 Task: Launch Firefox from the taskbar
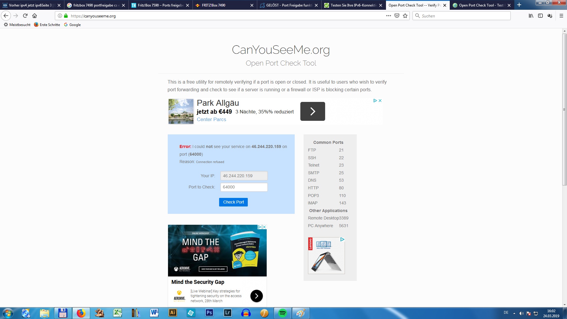(81, 313)
